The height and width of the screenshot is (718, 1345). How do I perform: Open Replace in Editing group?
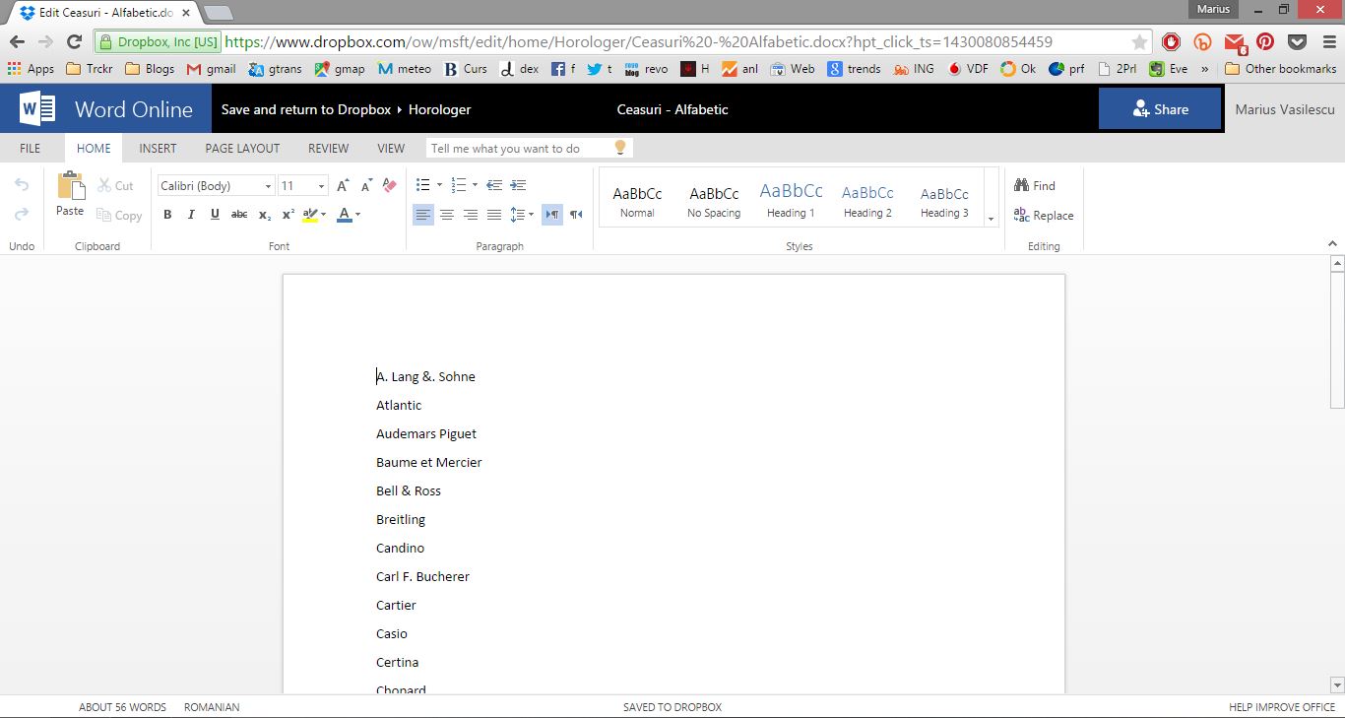tap(1044, 215)
